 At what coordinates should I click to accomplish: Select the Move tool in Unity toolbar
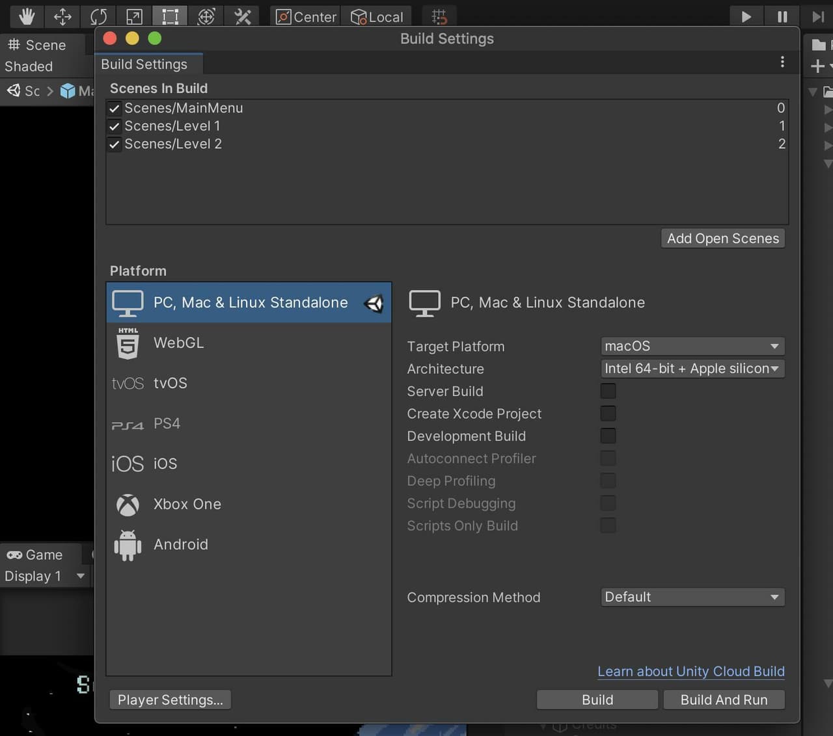point(62,16)
